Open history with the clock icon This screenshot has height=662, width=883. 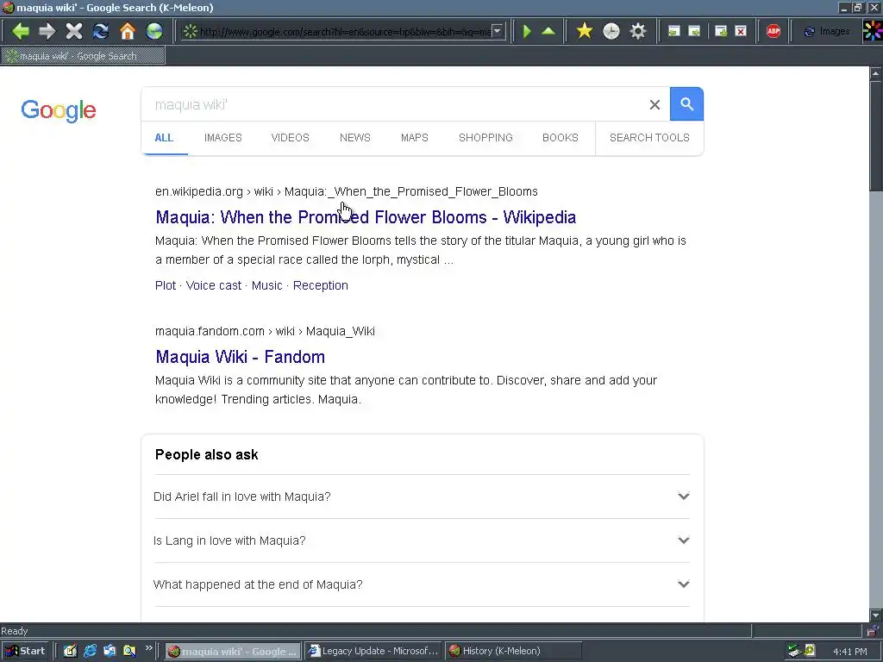[x=611, y=31]
